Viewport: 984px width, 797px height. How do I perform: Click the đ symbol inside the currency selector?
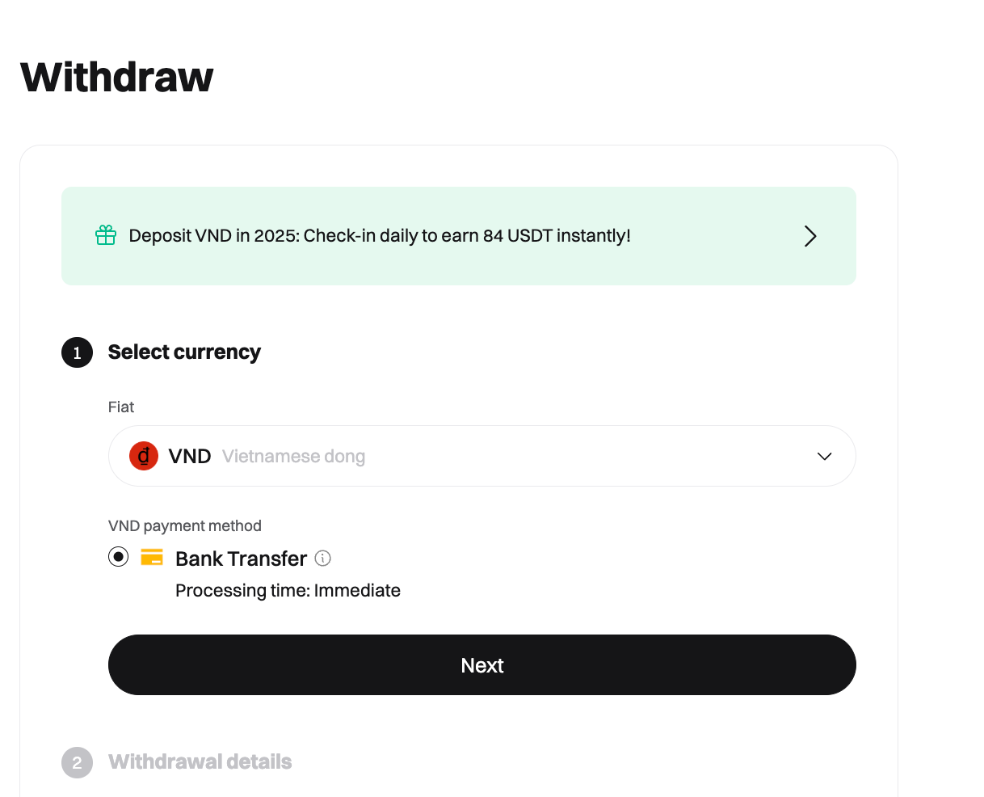(x=143, y=456)
